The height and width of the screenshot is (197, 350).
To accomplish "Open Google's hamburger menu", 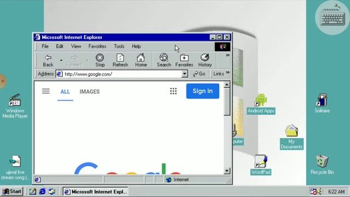I will (x=46, y=91).
